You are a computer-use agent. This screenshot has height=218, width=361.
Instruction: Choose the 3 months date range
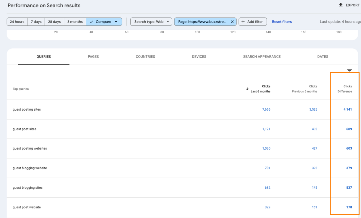pos(75,22)
